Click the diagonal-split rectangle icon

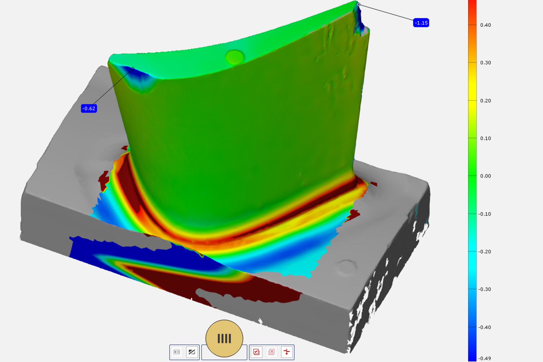coord(192,352)
